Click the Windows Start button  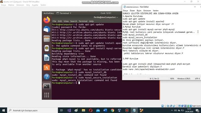click(3, 110)
